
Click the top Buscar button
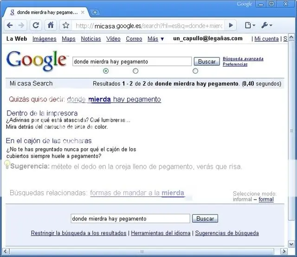tap(207, 62)
